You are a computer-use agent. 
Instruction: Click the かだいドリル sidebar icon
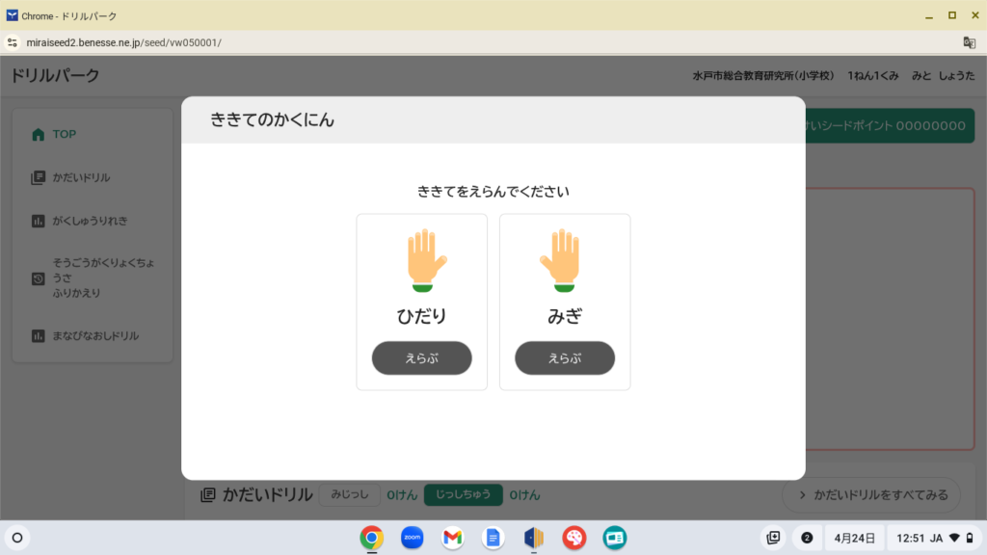[38, 177]
